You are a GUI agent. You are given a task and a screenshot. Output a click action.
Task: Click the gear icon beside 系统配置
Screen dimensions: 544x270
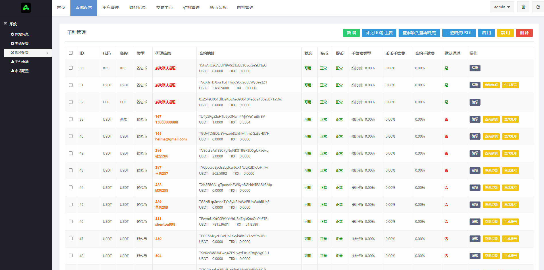click(12, 43)
